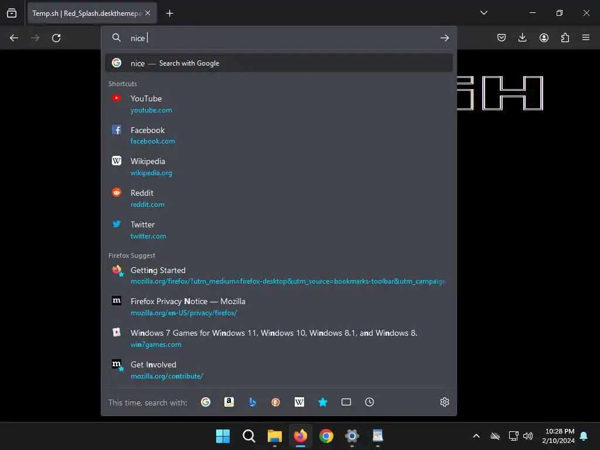Click the youtube.com URL text
The width and height of the screenshot is (600, 450).
coord(151,110)
